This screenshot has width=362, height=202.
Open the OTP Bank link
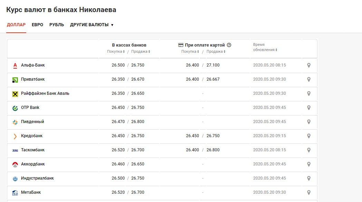pyautogui.click(x=30, y=108)
